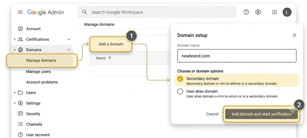Expand the Users tree arrow
Viewport: 307px width, 138px height.
click(15, 92)
